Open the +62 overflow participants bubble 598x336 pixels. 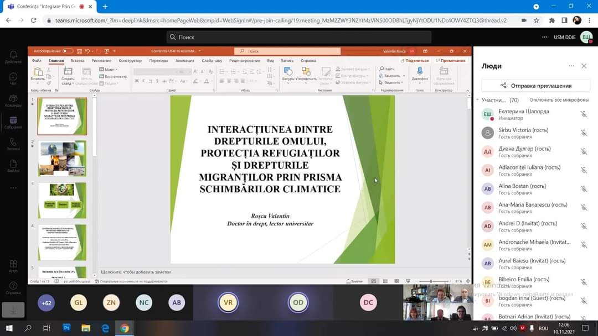(x=46, y=302)
